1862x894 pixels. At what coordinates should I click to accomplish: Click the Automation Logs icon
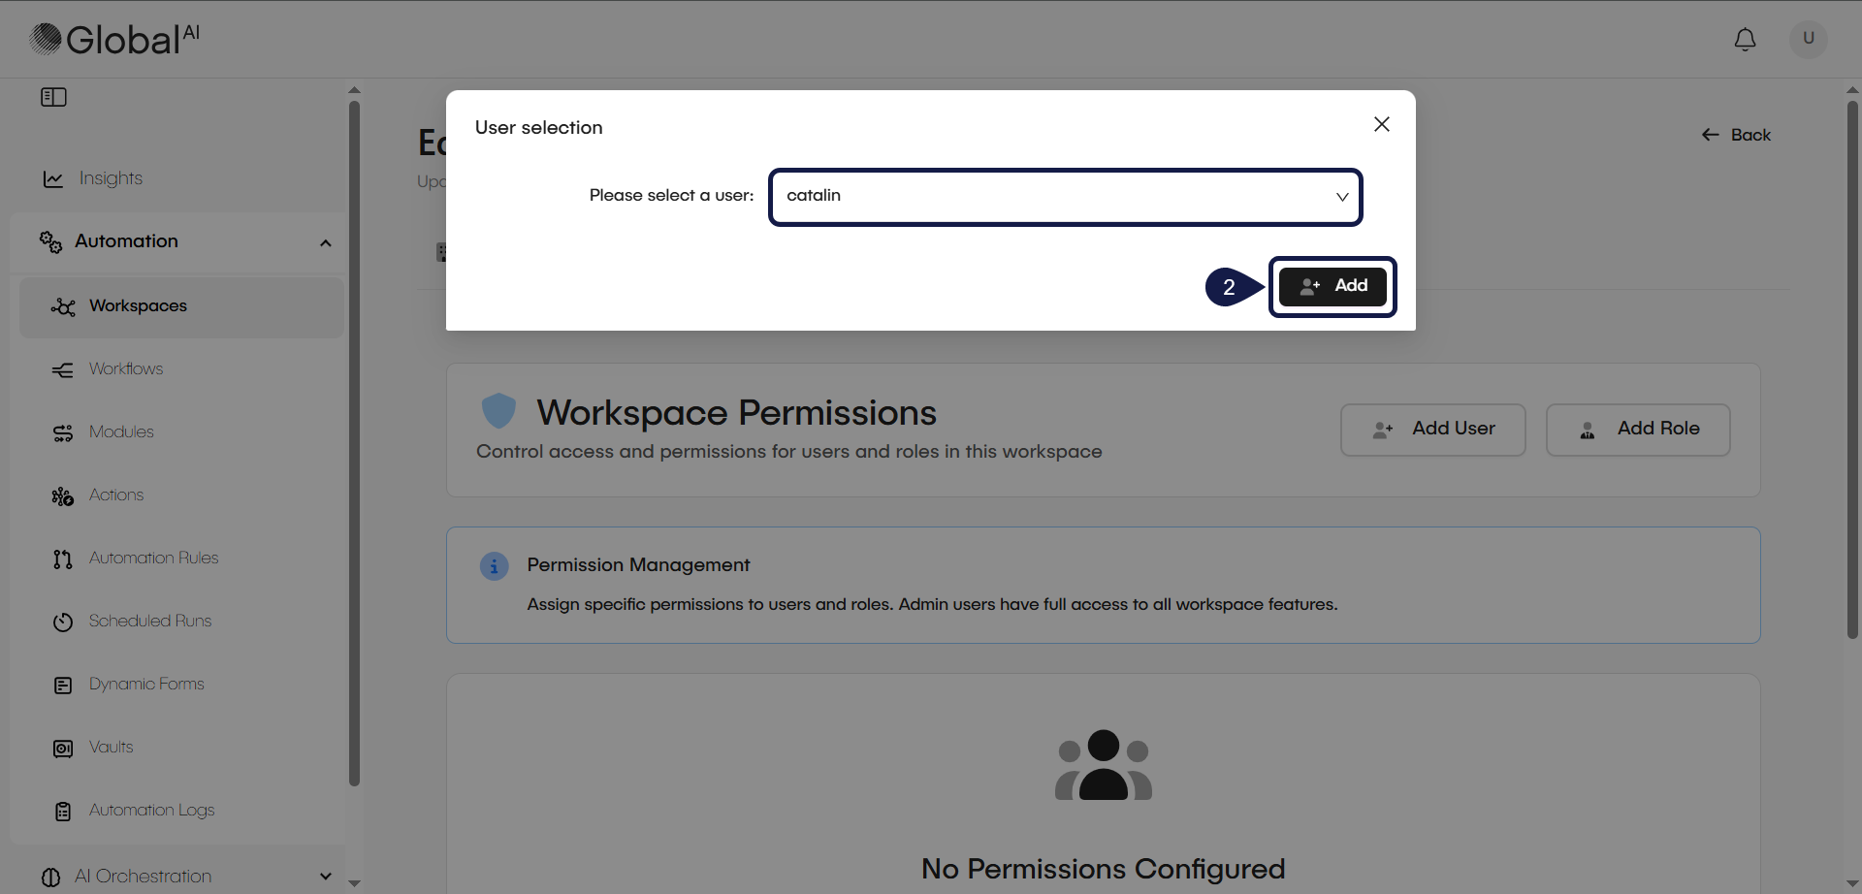tap(62, 811)
